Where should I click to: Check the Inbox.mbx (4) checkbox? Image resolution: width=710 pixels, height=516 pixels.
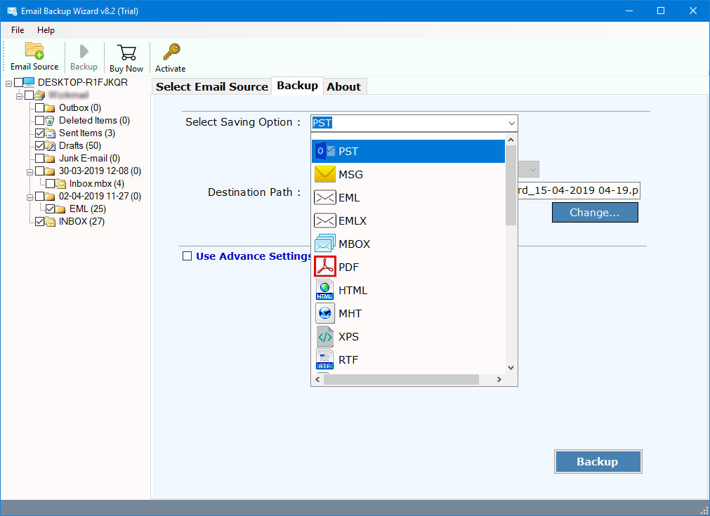click(x=50, y=184)
